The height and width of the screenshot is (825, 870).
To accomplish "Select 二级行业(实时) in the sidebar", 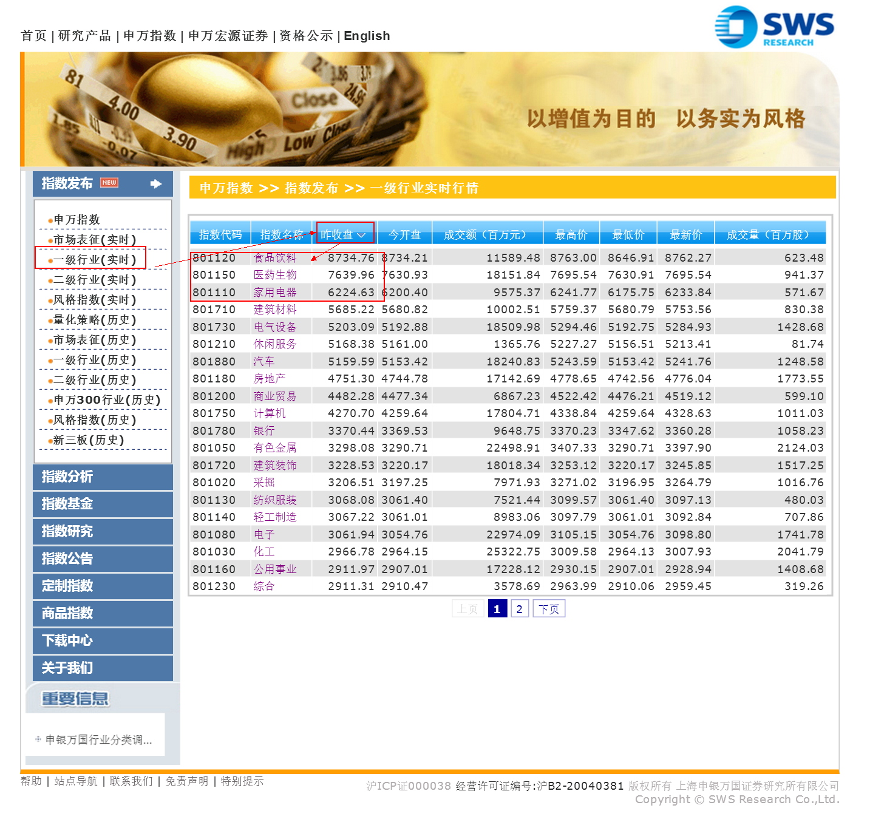I will pyautogui.click(x=95, y=280).
